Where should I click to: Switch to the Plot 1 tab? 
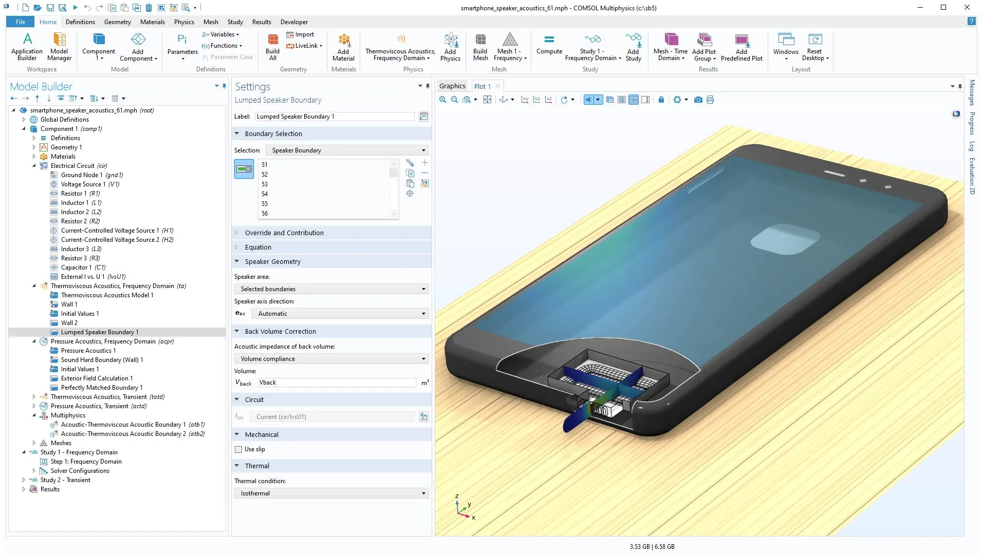tap(482, 86)
